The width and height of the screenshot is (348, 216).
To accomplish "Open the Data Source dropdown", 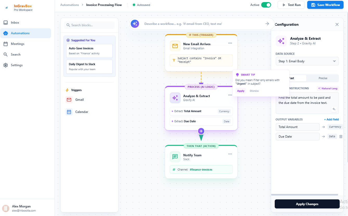I will coord(307,61).
